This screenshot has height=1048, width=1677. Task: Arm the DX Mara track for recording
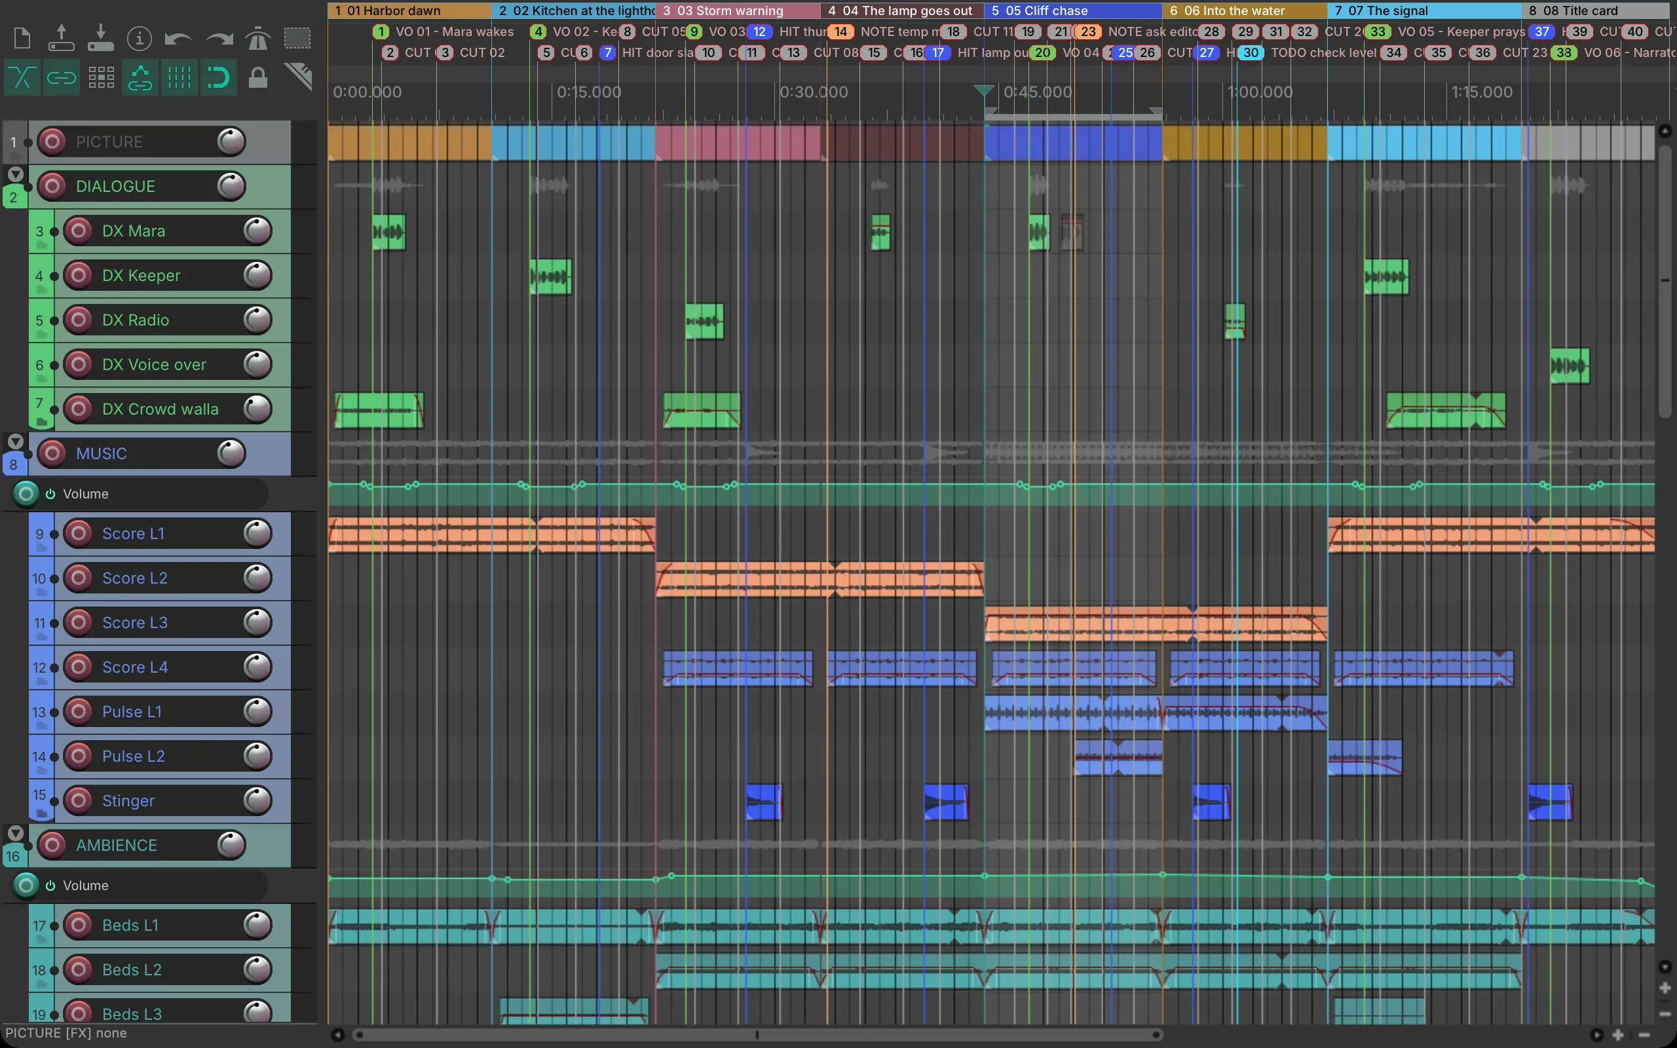pos(79,231)
